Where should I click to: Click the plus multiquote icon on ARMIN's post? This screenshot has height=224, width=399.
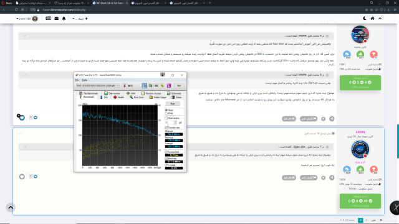[323, 178]
